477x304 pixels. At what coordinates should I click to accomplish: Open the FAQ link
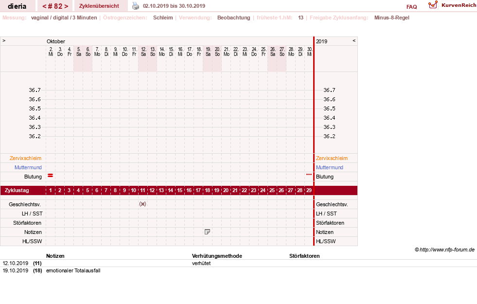click(411, 7)
